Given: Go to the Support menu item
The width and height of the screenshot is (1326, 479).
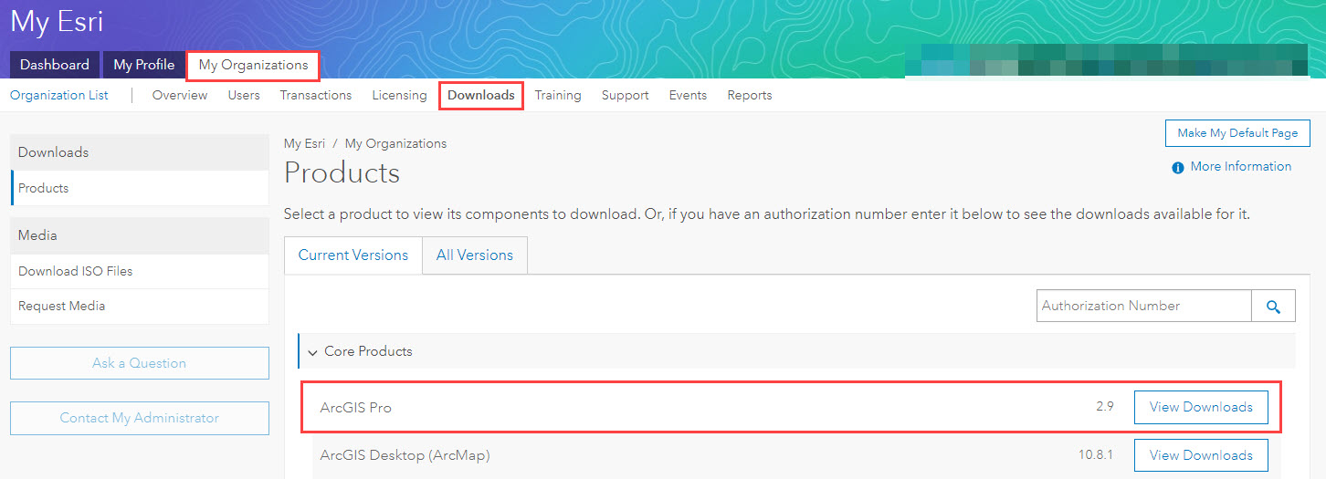Looking at the screenshot, I should (626, 95).
